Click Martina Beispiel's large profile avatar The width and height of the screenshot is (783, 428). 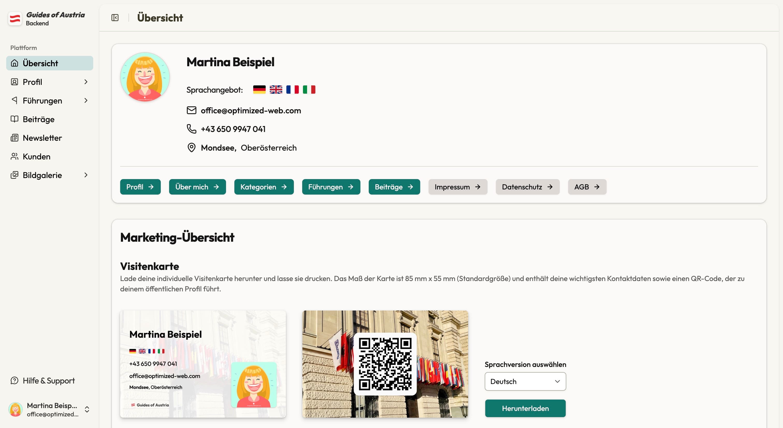[145, 77]
